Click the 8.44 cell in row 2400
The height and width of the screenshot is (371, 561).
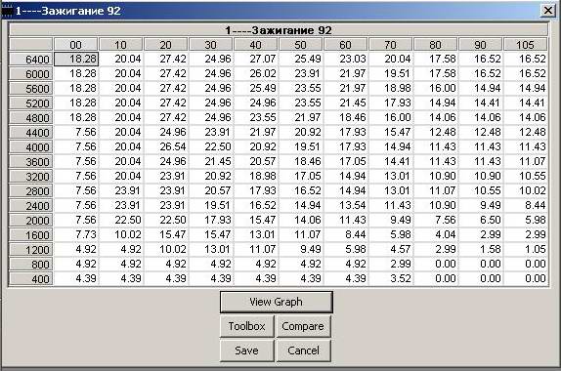point(525,206)
